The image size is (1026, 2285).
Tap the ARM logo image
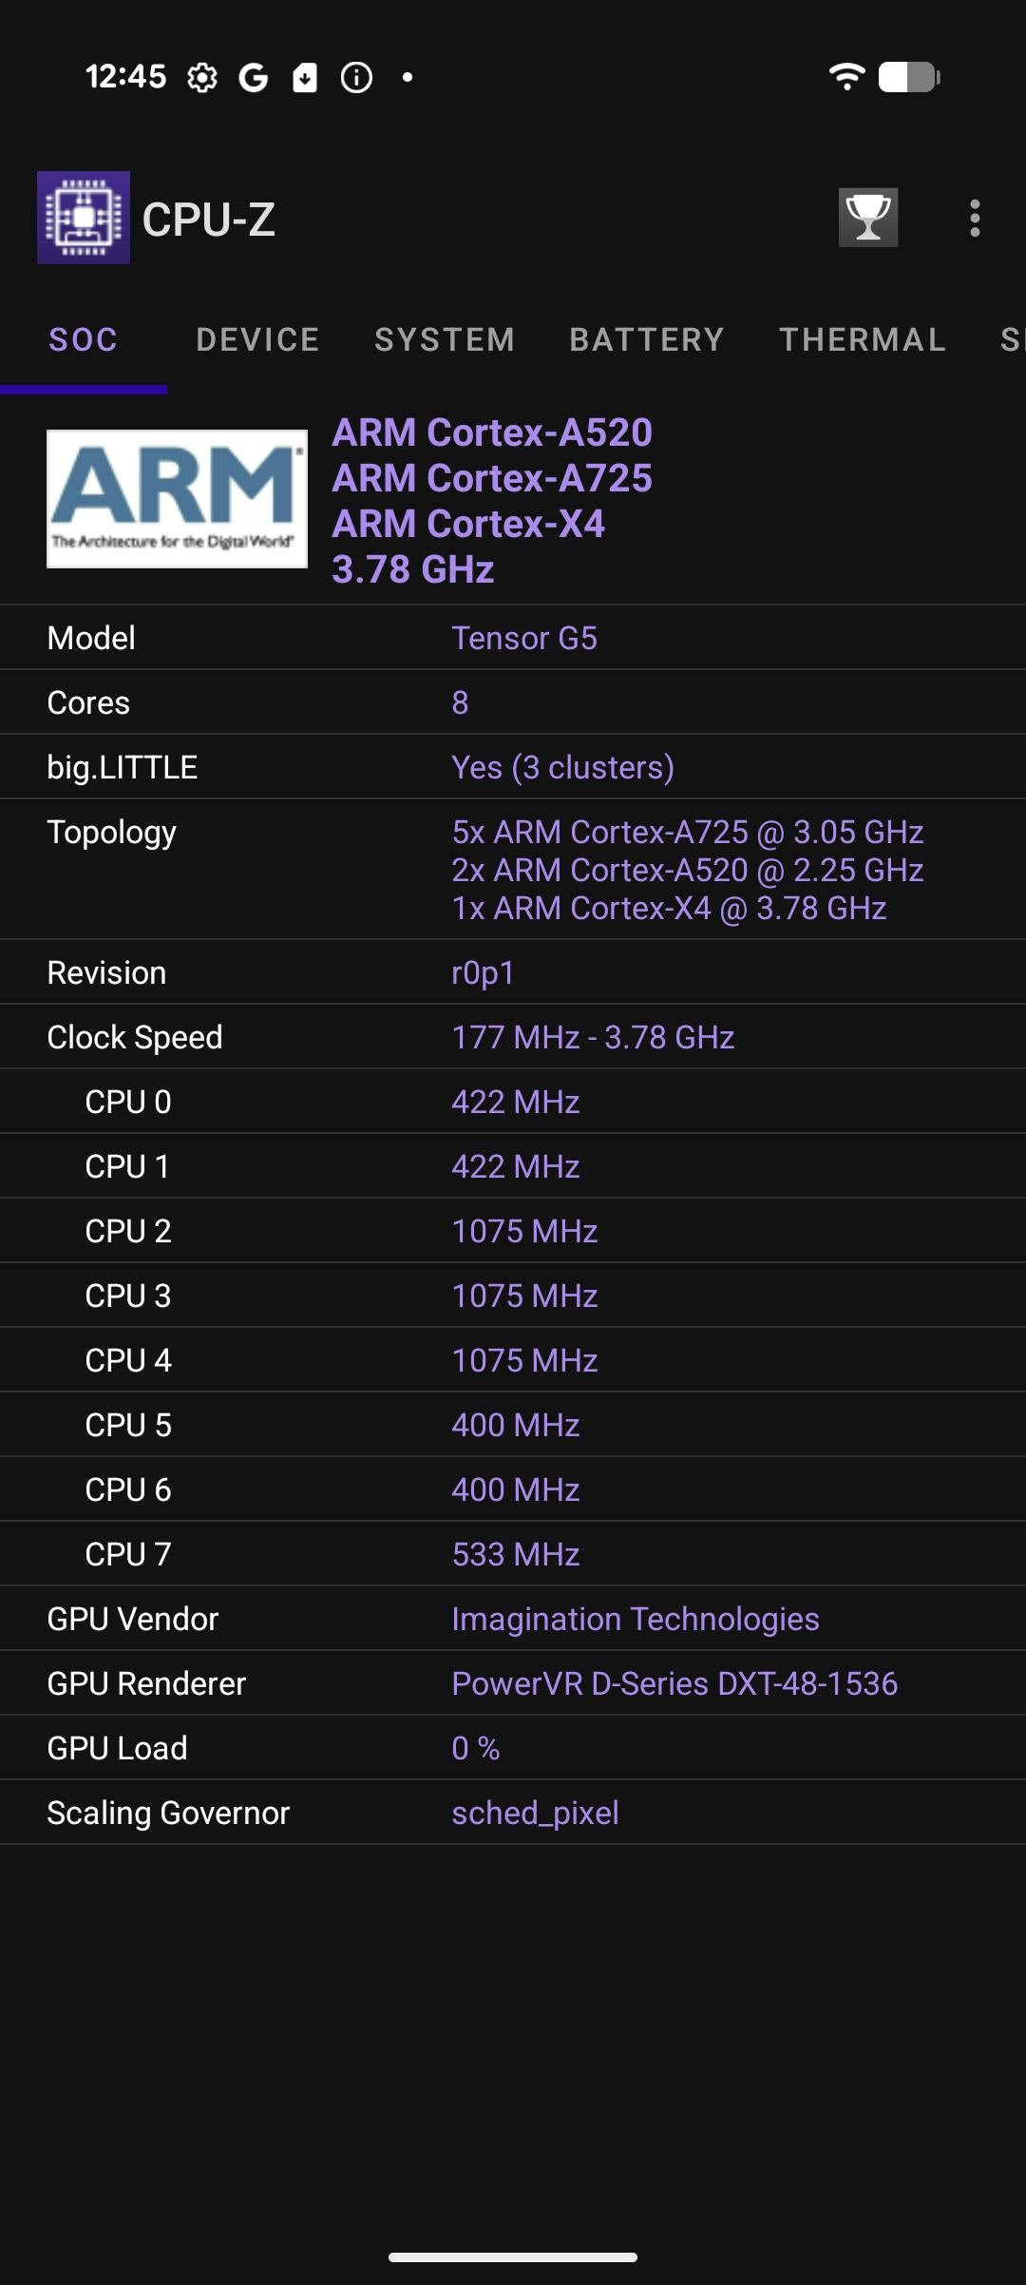pos(177,499)
